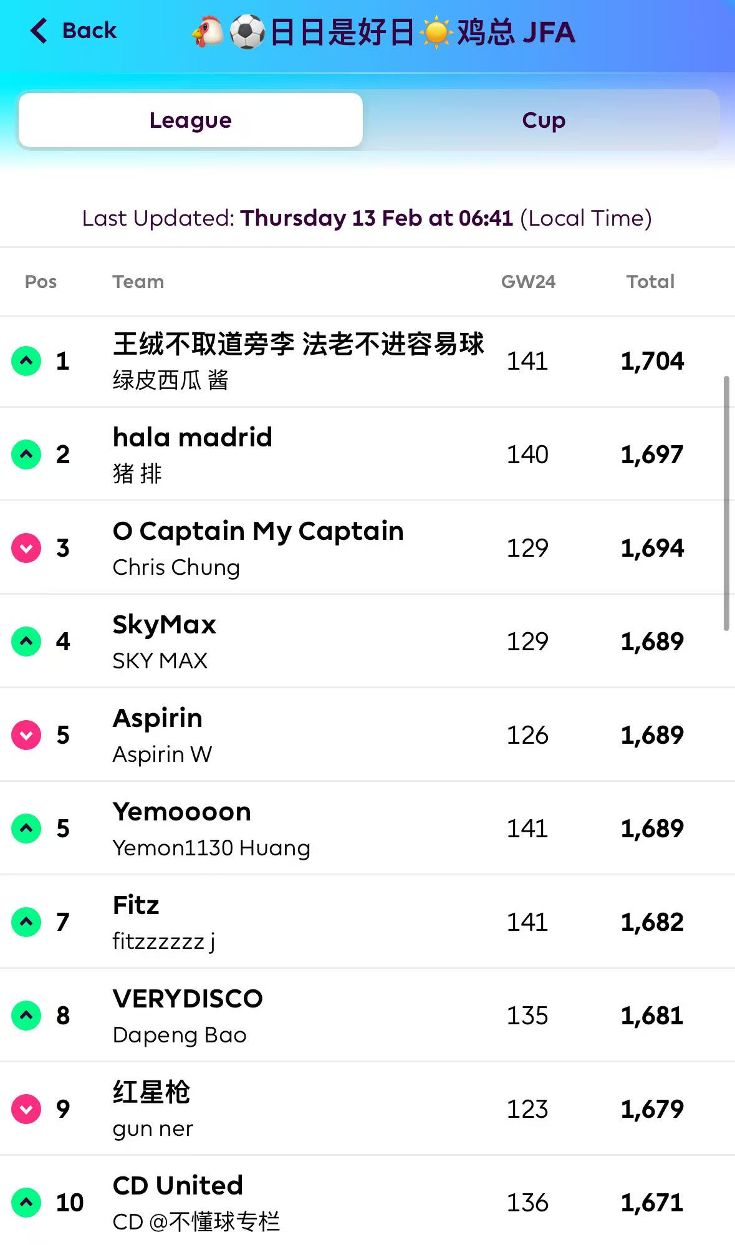This screenshot has width=735, height=1245.
Task: Tap the green up arrow beside CD United
Action: (x=26, y=1203)
